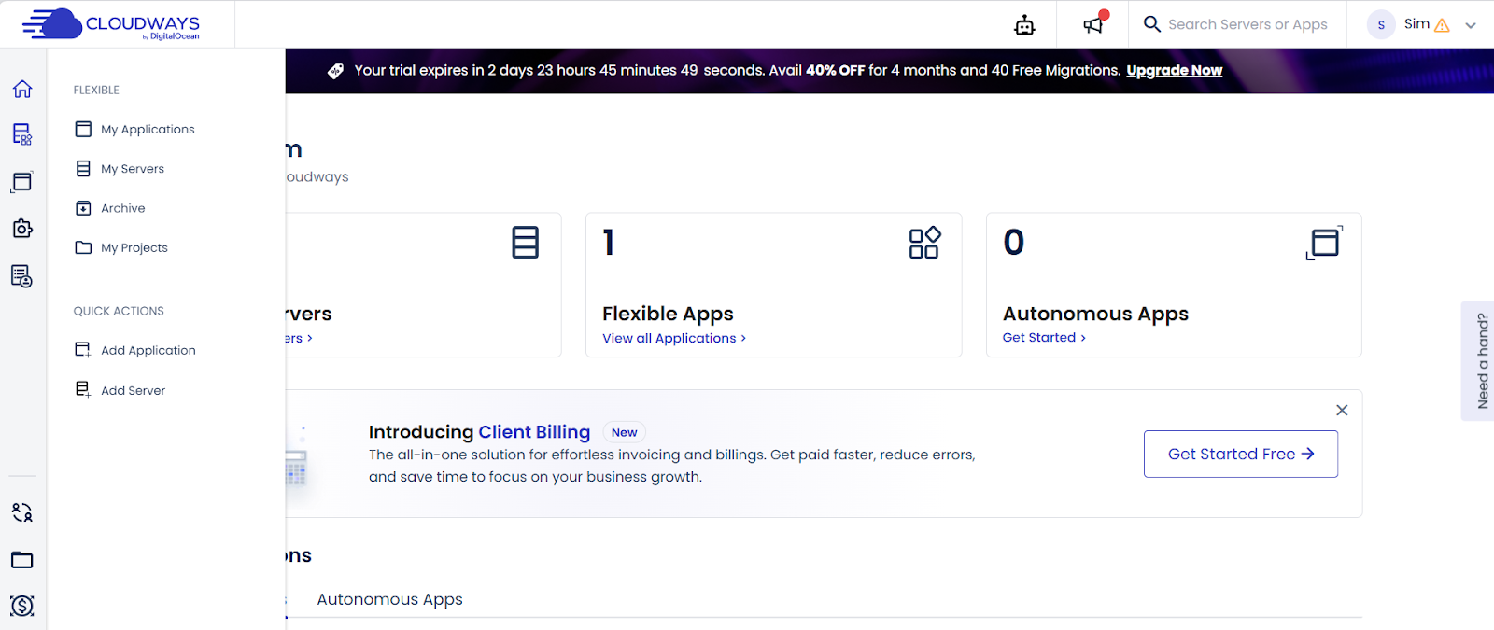Select Add Application quick action
1494x630 pixels.
135,350
